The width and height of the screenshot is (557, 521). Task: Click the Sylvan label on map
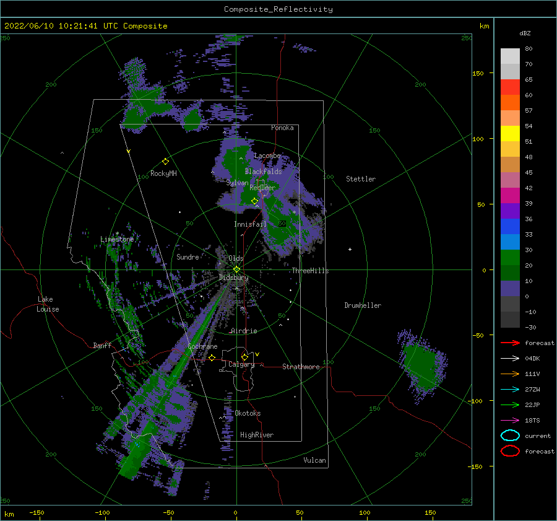(237, 183)
